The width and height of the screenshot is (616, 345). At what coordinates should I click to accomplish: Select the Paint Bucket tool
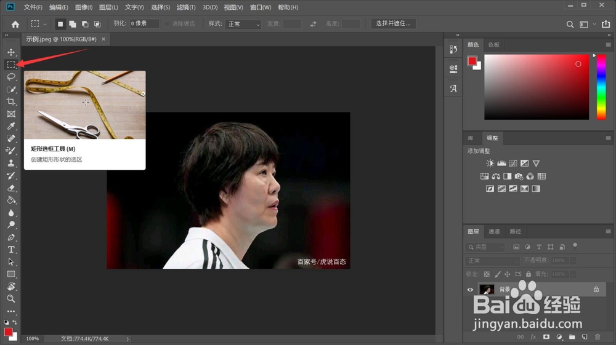click(11, 200)
